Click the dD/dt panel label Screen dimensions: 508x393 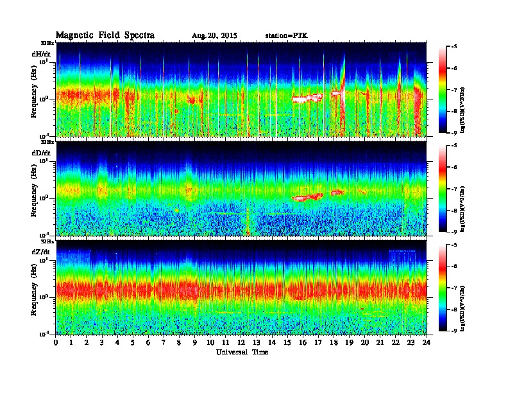coord(41,153)
